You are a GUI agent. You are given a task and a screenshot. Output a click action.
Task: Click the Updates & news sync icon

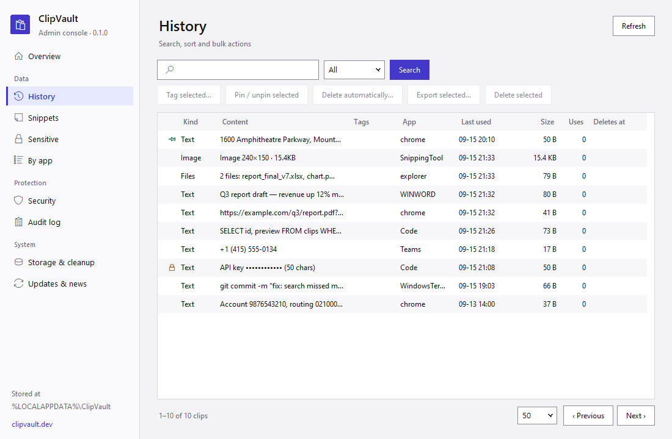(18, 284)
